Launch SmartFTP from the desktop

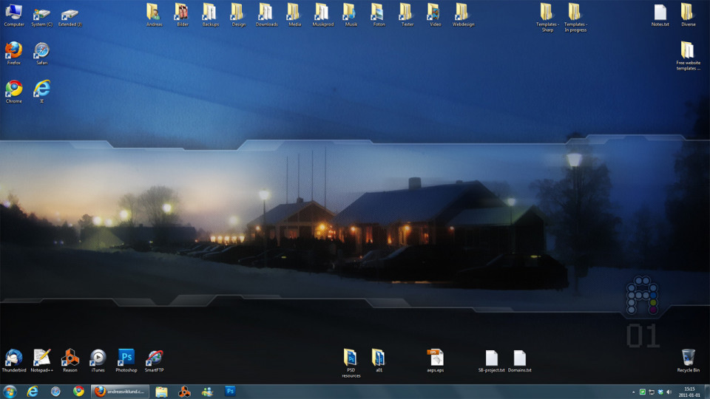[x=154, y=361]
